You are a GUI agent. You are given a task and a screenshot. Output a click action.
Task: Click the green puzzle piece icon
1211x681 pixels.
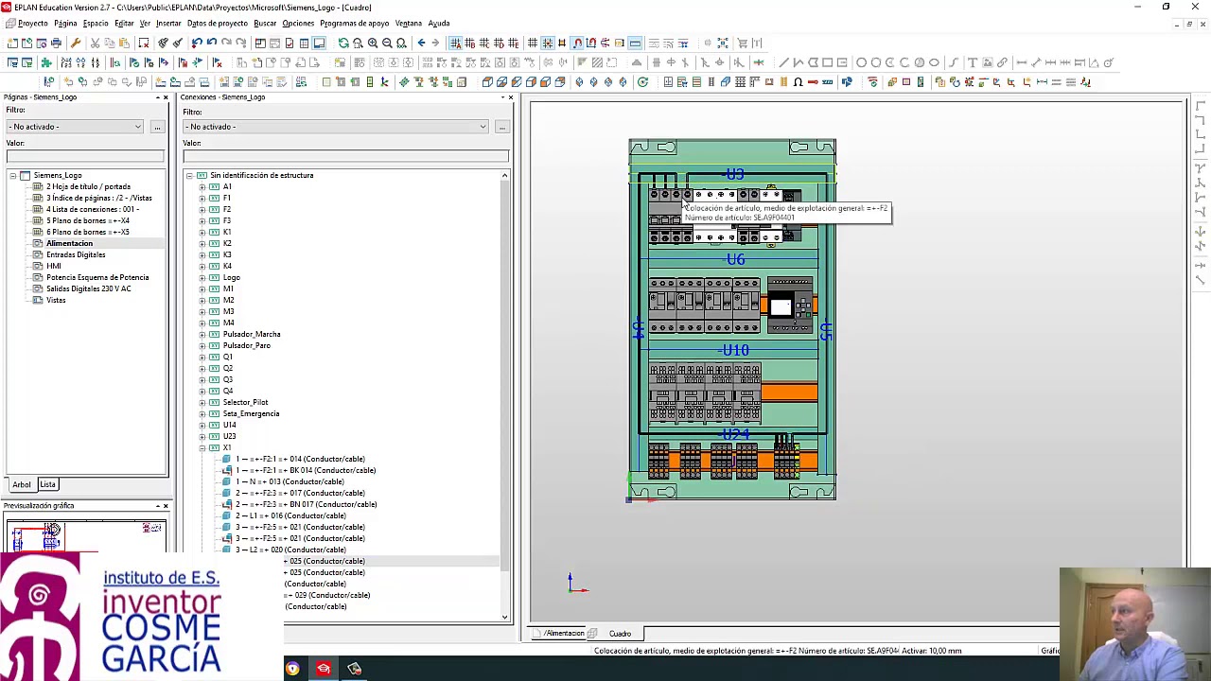pyautogui.click(x=45, y=62)
